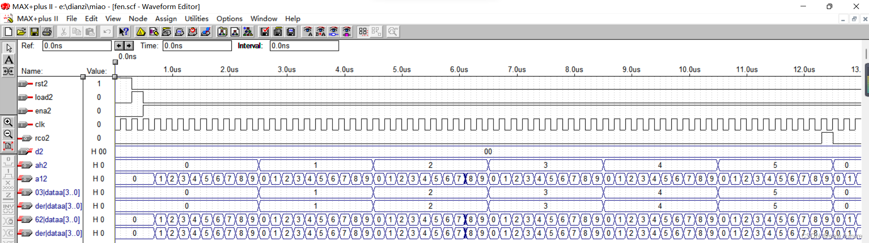
Task: Open Find Node in Design eye icon
Action: [334, 32]
